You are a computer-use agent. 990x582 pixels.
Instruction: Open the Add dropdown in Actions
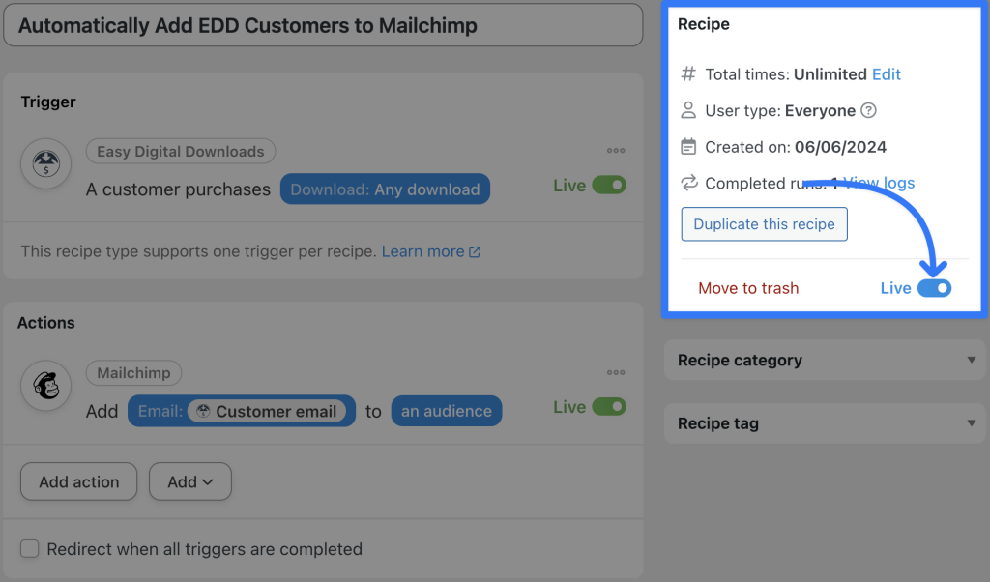tap(189, 480)
